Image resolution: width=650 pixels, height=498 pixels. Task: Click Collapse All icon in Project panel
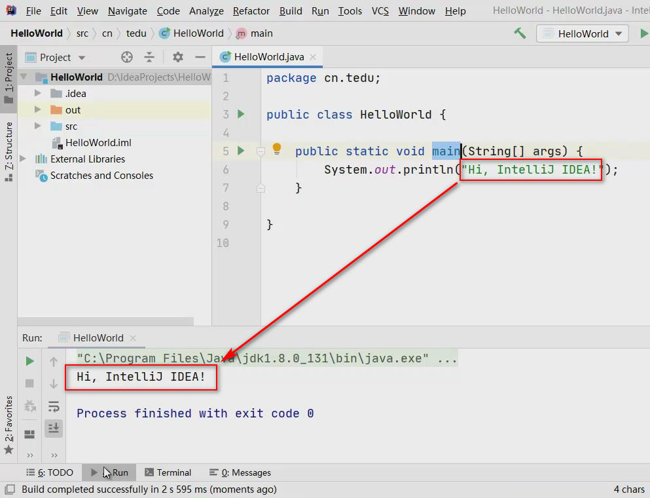click(149, 57)
